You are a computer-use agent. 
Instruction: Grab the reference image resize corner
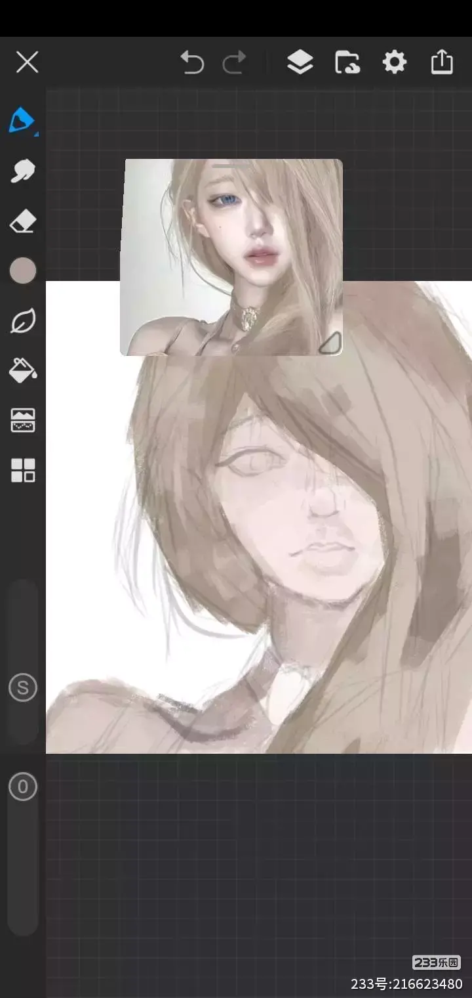[330, 343]
